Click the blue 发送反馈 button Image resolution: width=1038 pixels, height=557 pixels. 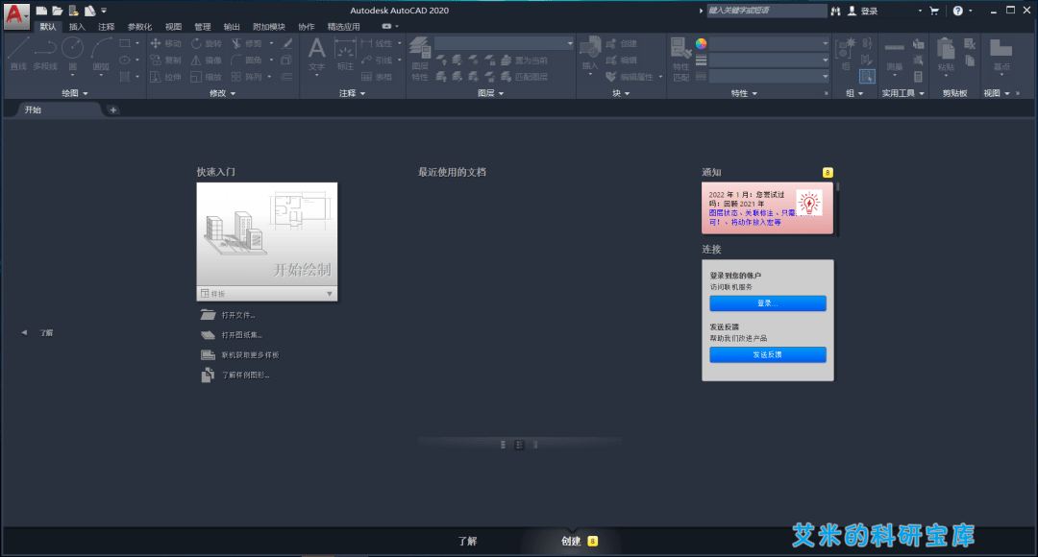point(768,354)
